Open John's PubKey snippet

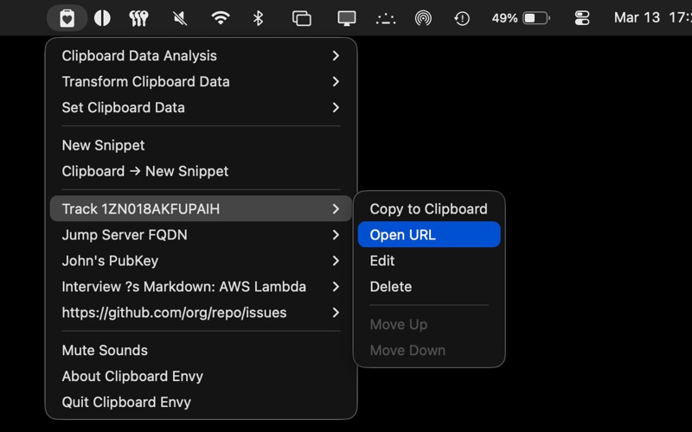coord(201,261)
